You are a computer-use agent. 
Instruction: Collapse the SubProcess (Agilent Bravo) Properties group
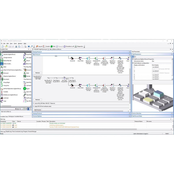coord(133,59)
